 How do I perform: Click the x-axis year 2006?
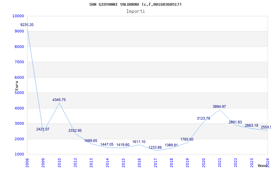click(27, 163)
